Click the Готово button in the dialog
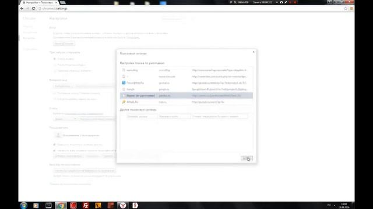The height and width of the screenshot is (209, 373). [247, 158]
